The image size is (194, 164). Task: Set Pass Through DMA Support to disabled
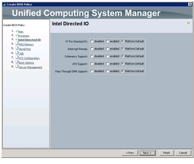click(x=92, y=71)
